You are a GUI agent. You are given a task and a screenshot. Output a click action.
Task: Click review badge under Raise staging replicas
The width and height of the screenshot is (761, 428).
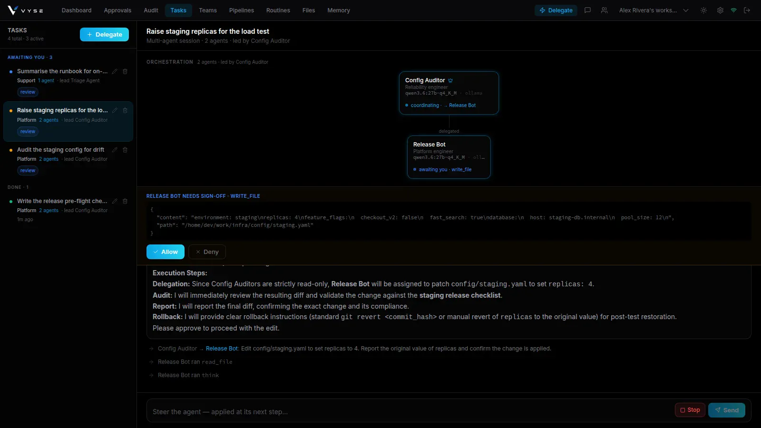pyautogui.click(x=28, y=132)
